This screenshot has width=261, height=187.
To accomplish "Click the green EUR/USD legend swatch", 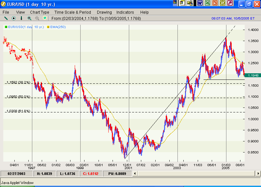I will tap(6, 27).
